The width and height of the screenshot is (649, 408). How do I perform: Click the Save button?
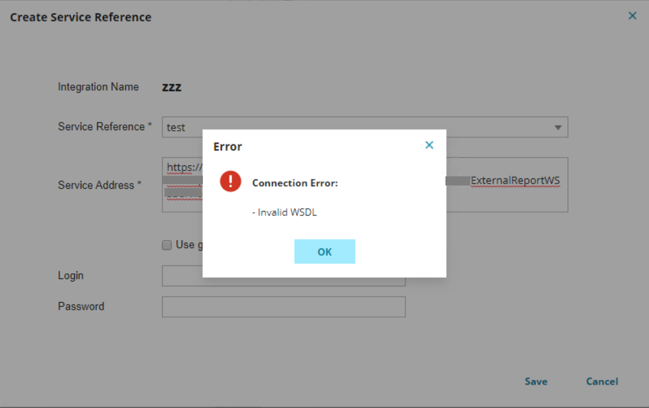(x=536, y=381)
